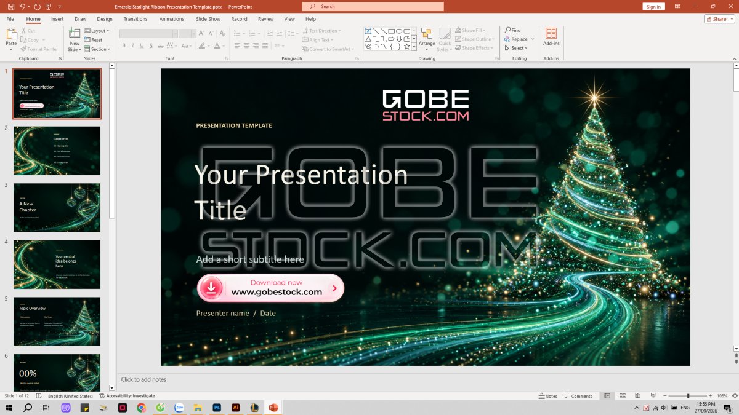
Task: Select the star shape in shapes gallery
Action: [x=406, y=46]
